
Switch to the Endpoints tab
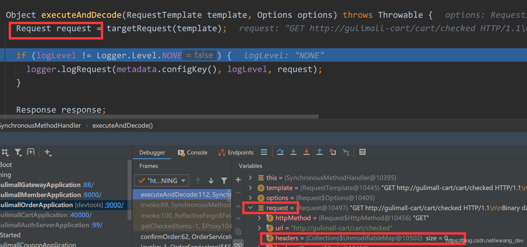click(236, 152)
